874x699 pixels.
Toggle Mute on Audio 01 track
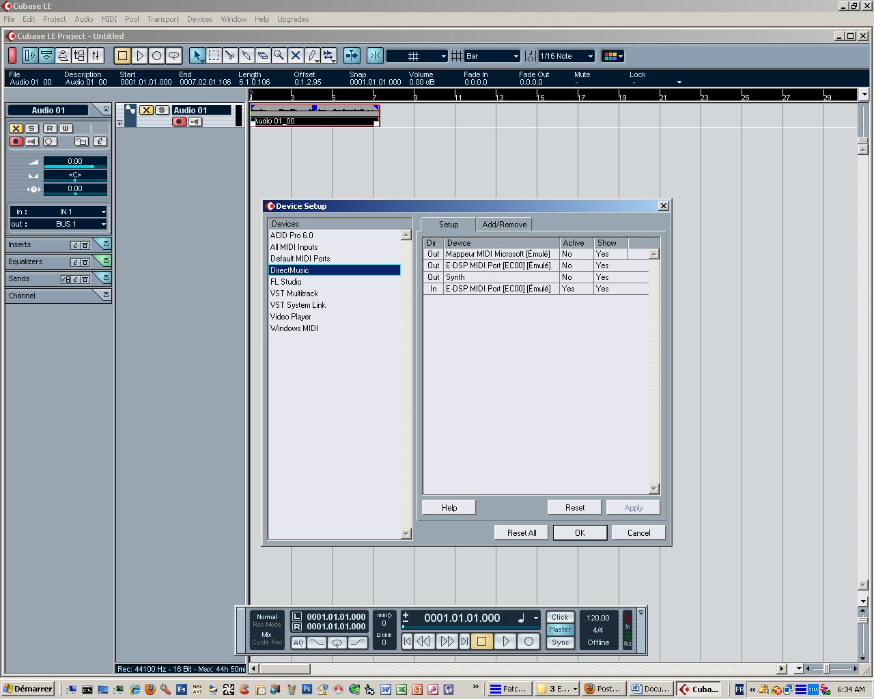[146, 110]
